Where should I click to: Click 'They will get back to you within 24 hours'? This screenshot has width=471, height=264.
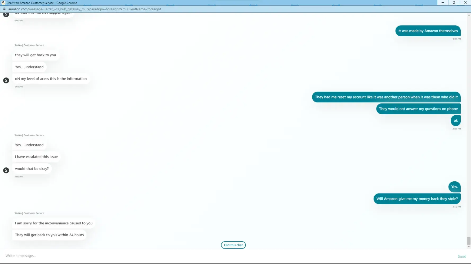tap(49, 235)
